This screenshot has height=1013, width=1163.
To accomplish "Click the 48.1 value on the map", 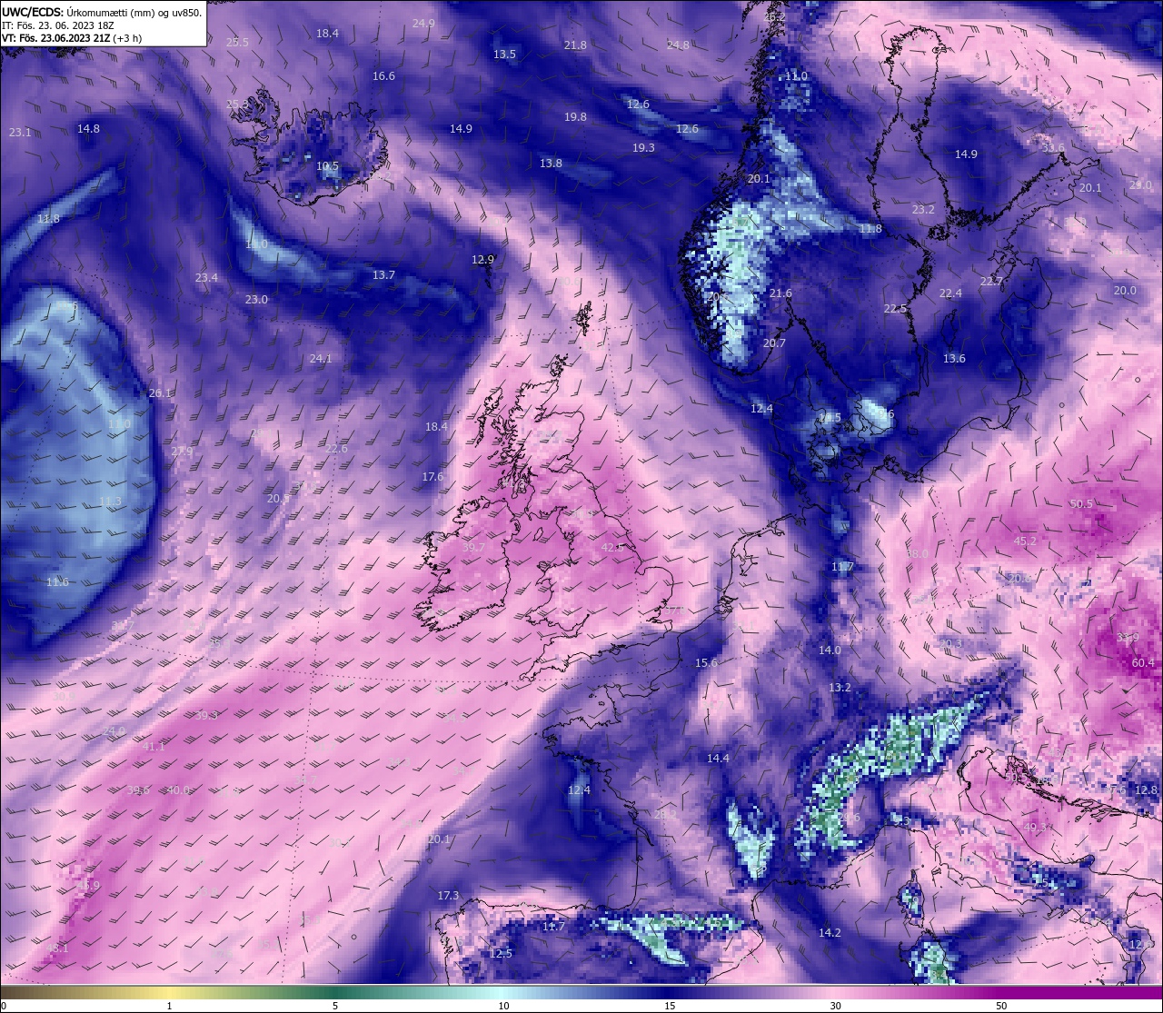I will click(x=57, y=948).
